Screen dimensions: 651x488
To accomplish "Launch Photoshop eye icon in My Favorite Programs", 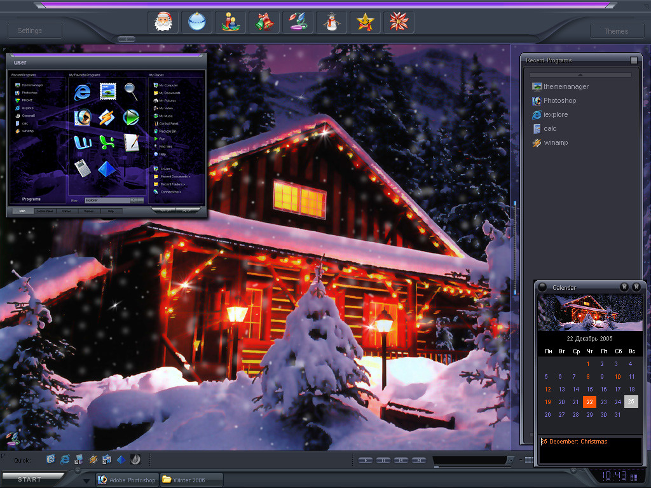I will [82, 118].
